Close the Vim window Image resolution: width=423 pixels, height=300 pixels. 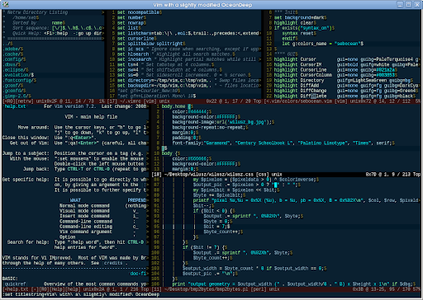point(417,4)
